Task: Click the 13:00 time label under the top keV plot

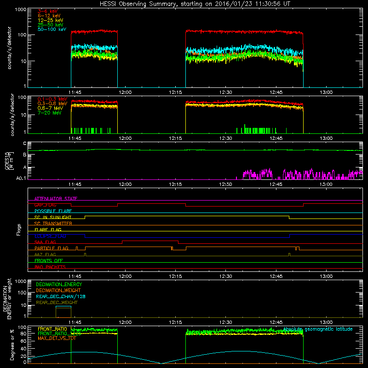Action: pos(326,92)
